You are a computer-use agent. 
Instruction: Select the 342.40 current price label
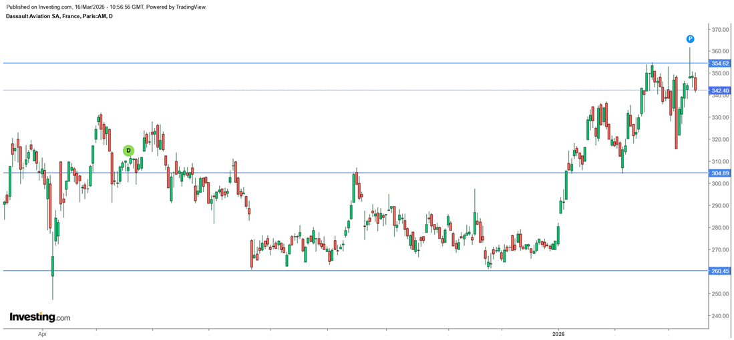point(720,90)
